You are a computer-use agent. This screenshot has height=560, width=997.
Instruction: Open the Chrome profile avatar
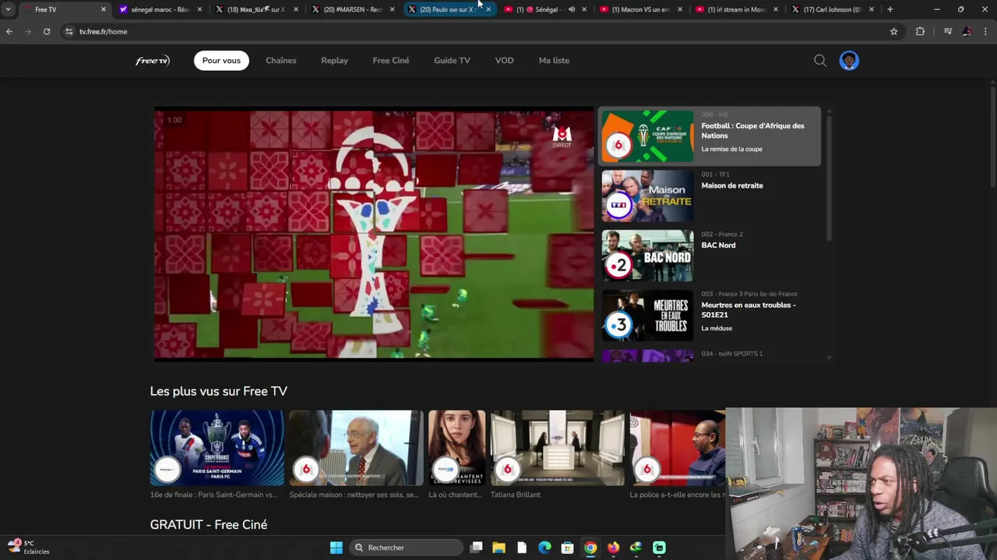pyautogui.click(x=967, y=31)
